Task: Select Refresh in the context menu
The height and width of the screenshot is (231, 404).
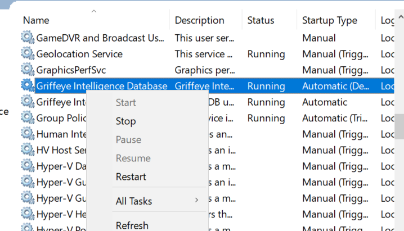Action: click(x=132, y=225)
